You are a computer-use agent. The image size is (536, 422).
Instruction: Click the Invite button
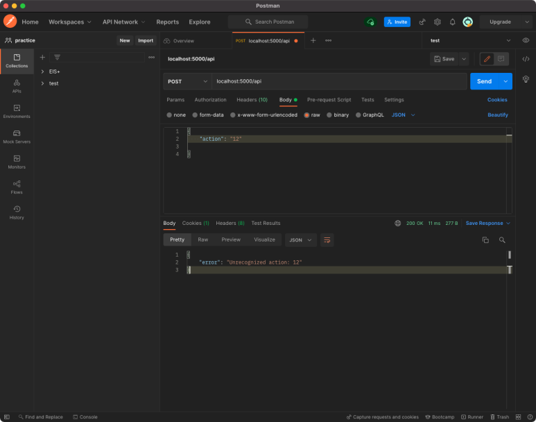pos(397,22)
